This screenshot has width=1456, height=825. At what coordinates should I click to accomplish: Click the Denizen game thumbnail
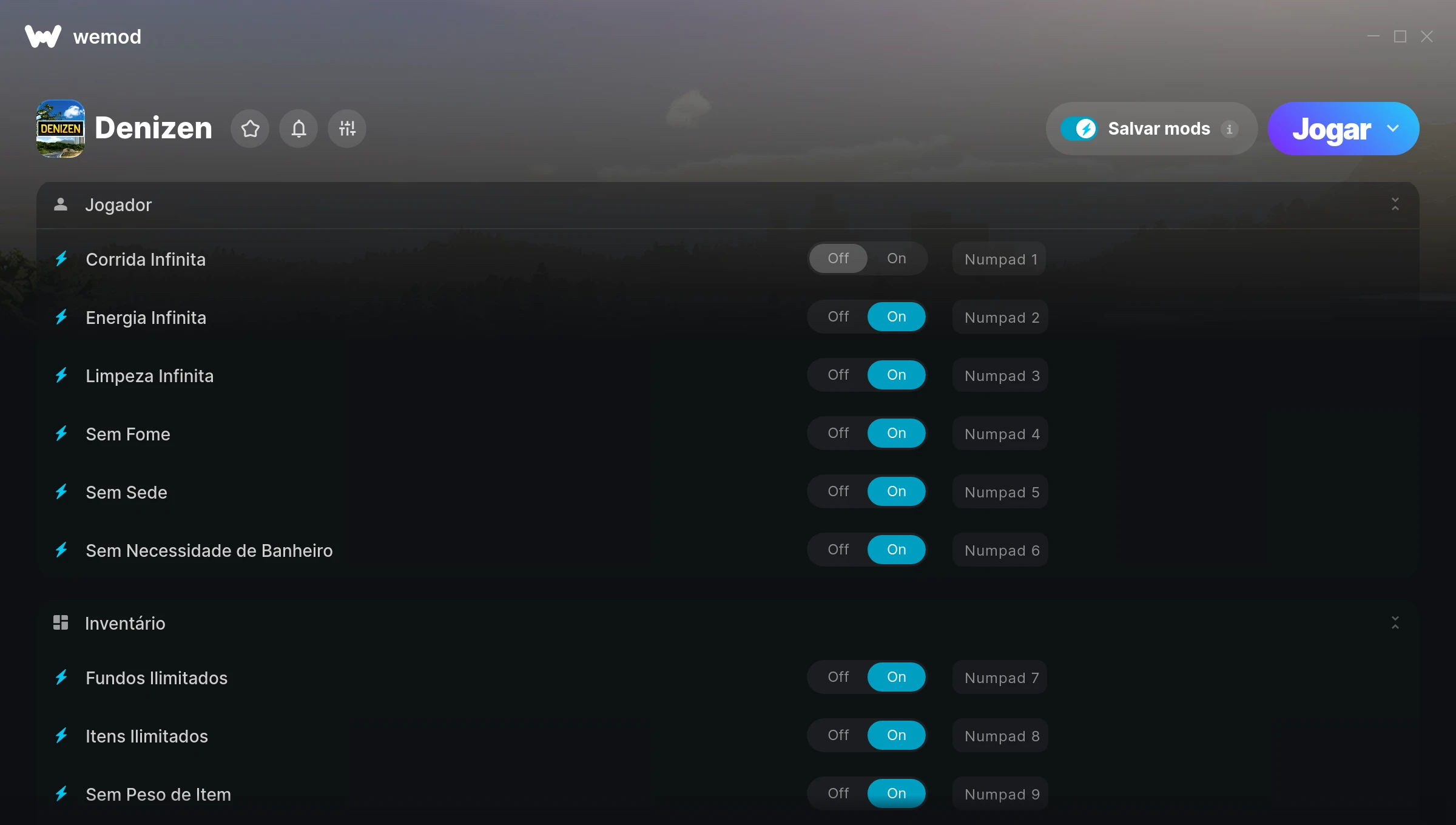click(x=60, y=129)
